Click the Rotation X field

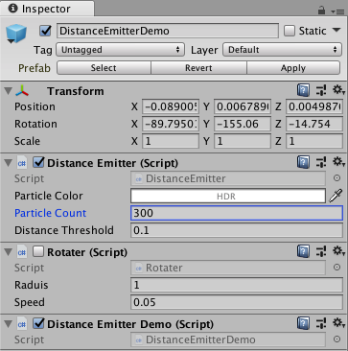(x=171, y=124)
